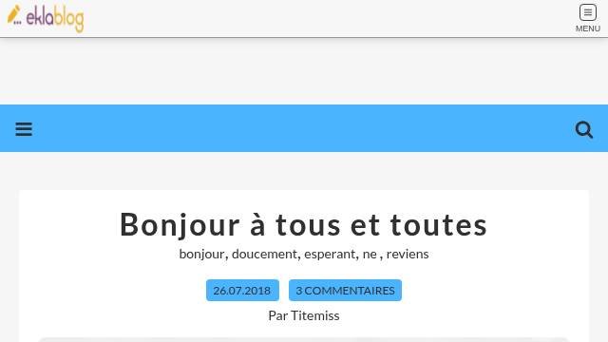Click the tag line bonjour, doucement, esperant

tap(304, 254)
